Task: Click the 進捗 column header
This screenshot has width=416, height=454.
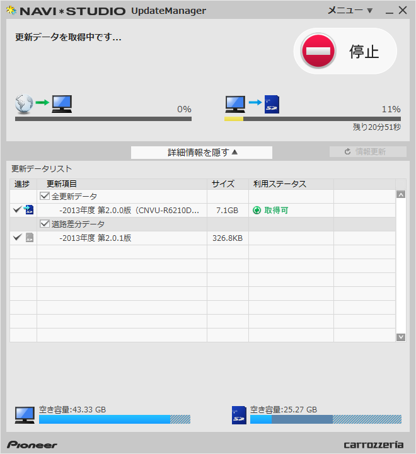Action: (23, 184)
